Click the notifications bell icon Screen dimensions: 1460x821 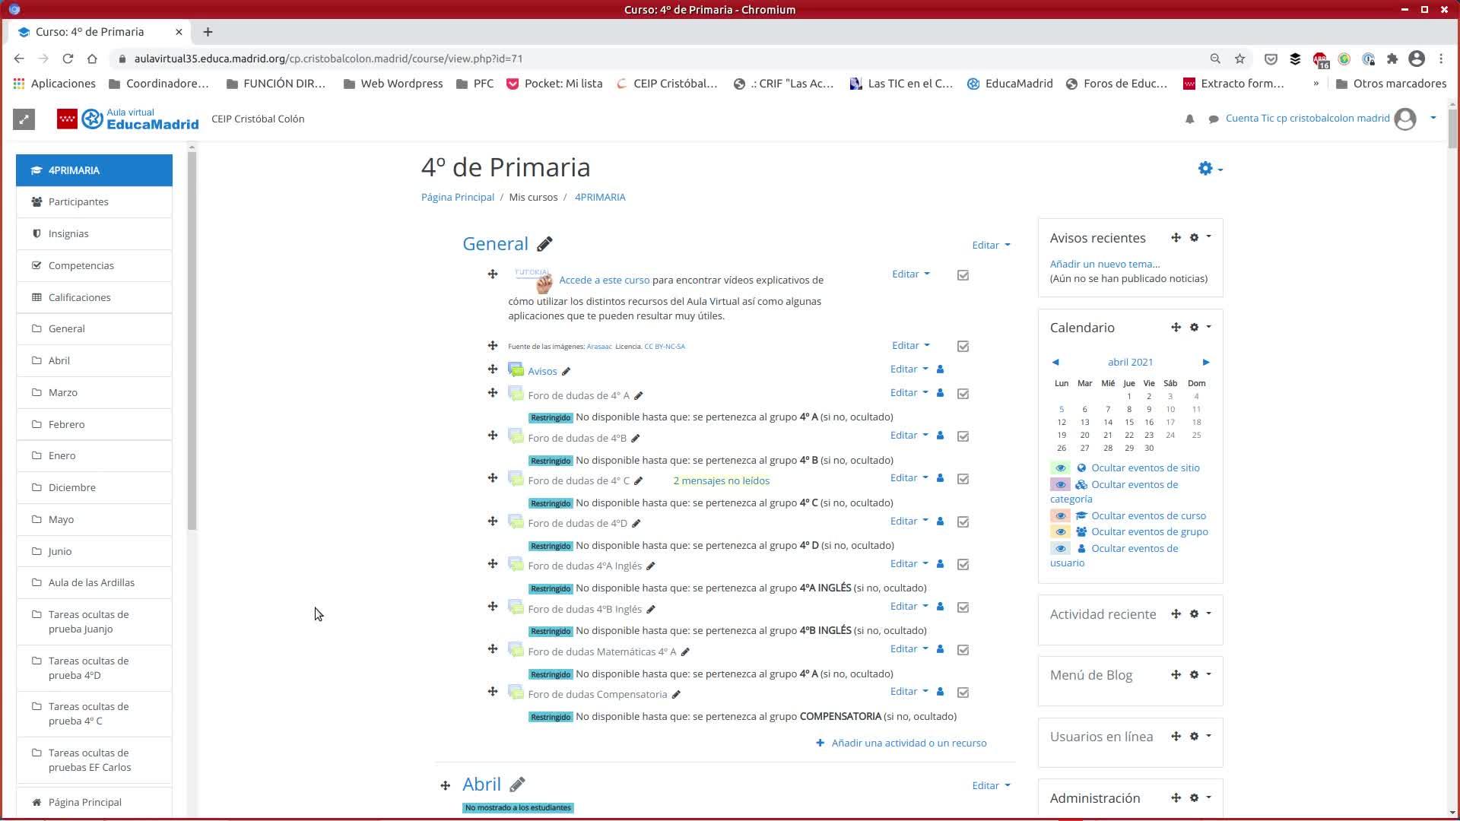1189,119
